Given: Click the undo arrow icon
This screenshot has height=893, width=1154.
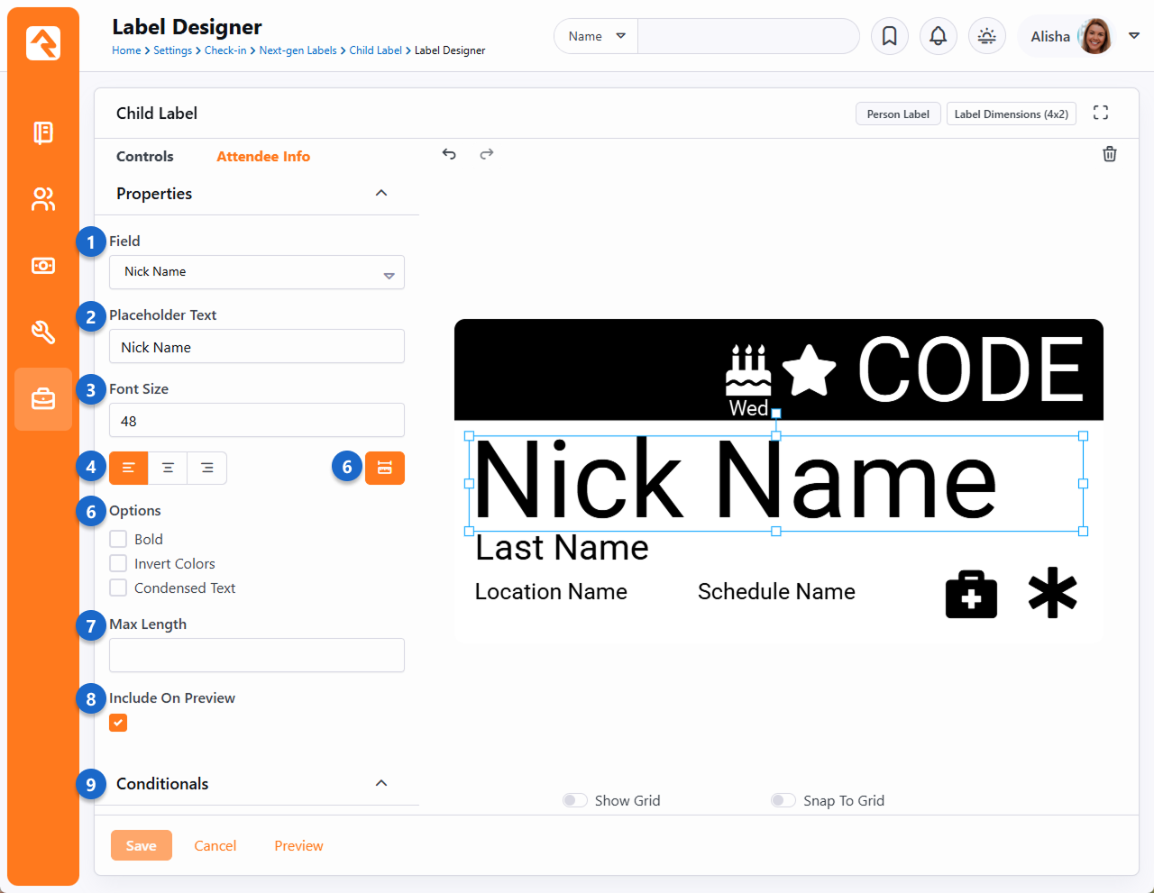Looking at the screenshot, I should pos(449,154).
